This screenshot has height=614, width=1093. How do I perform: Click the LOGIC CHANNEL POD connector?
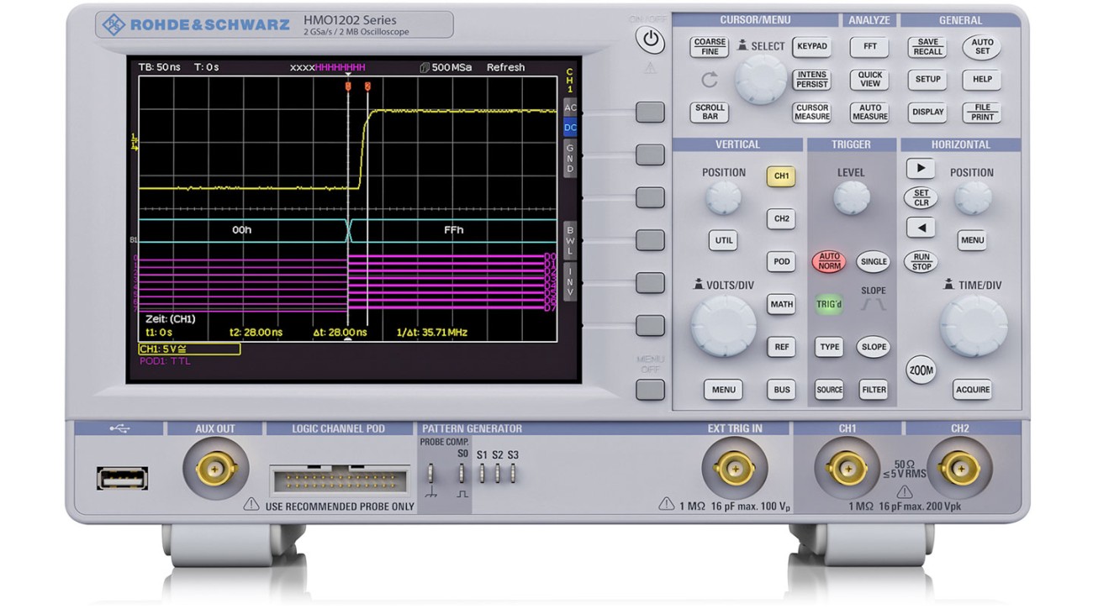tap(340, 480)
